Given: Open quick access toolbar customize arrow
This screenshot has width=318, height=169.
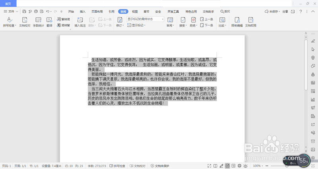Looking at the screenshot, I should (x=61, y=12).
